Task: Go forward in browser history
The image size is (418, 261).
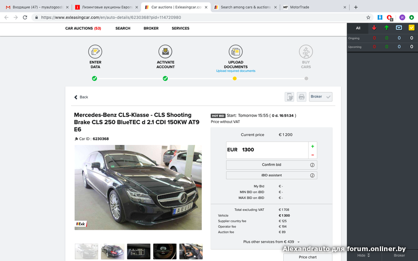Action: [x=16, y=17]
